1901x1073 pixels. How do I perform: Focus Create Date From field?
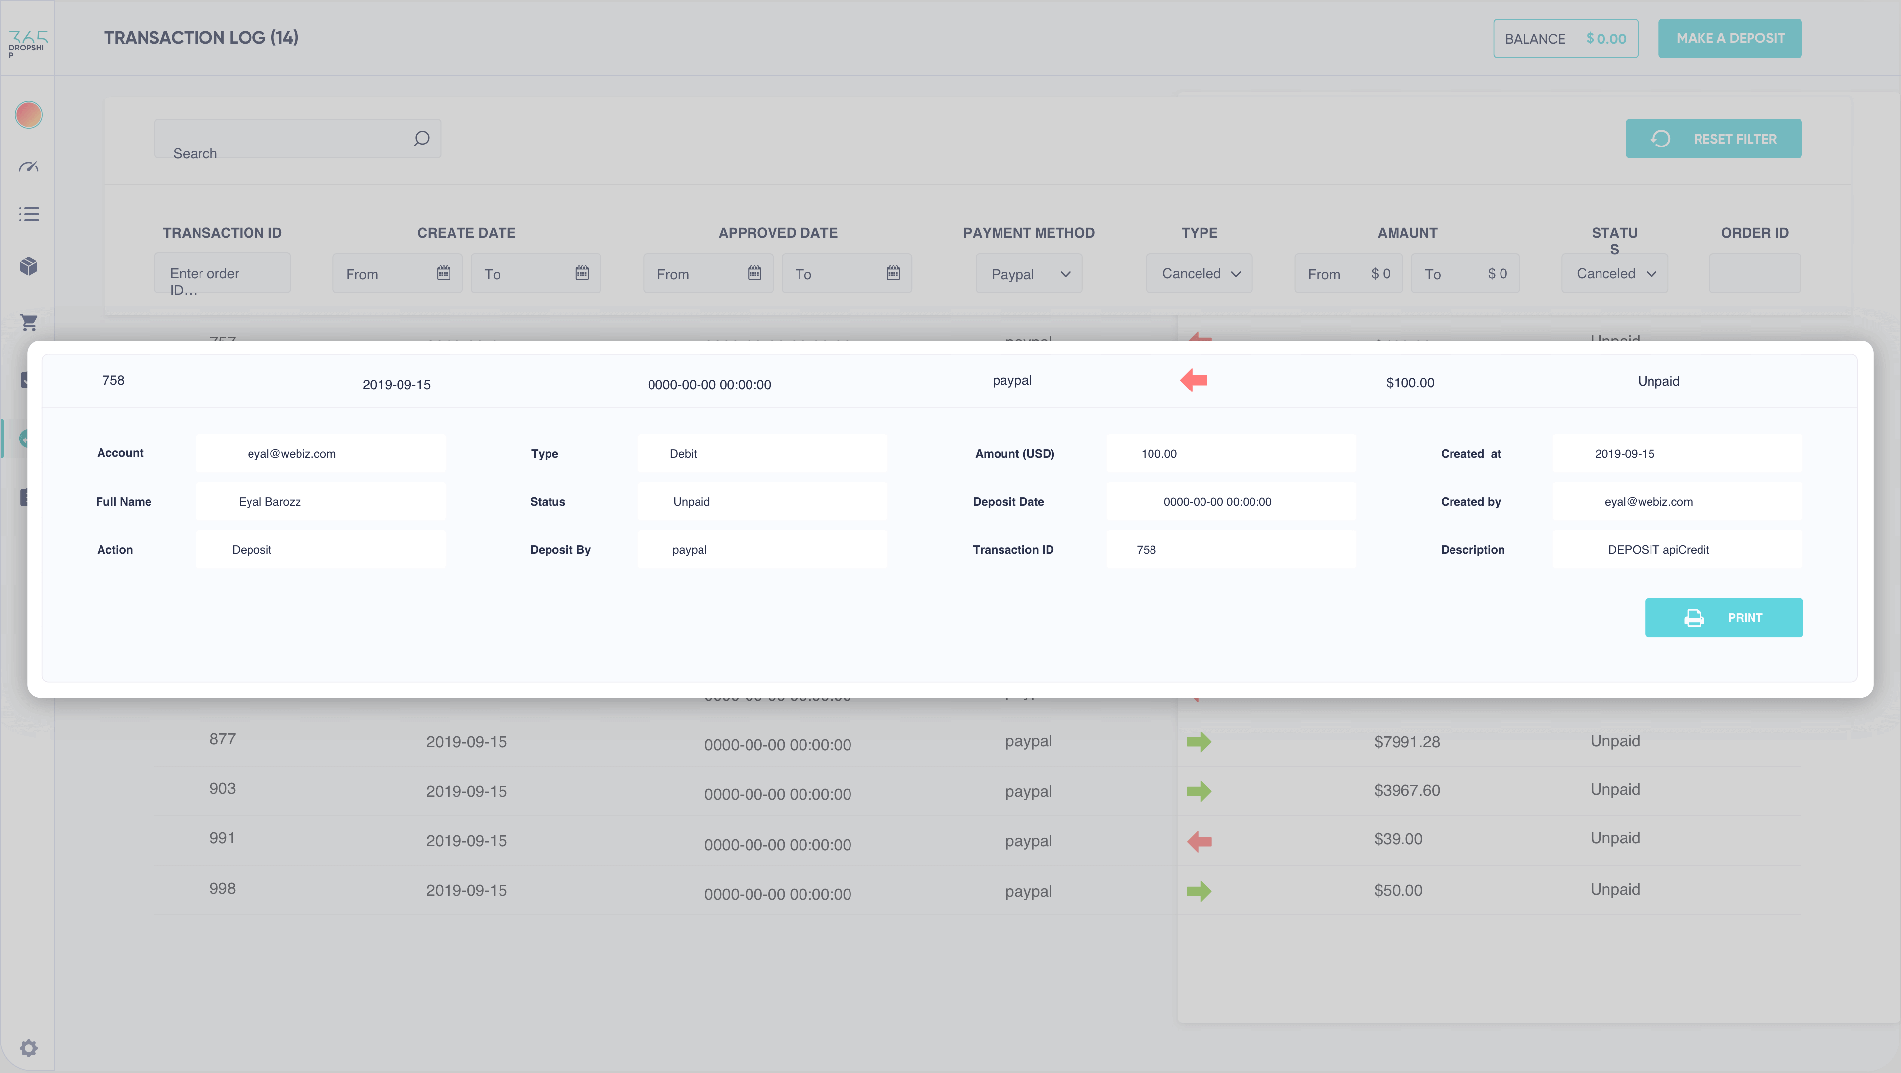click(397, 273)
